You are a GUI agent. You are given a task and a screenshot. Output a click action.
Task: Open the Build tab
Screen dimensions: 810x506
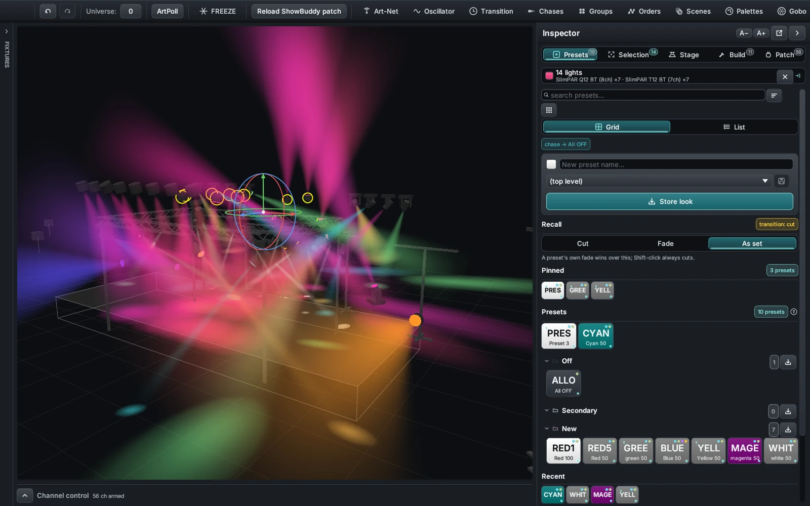click(x=736, y=54)
